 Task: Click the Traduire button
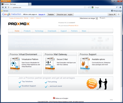click(51, 14)
